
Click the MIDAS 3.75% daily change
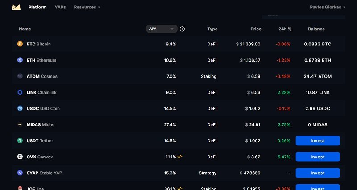point(284,125)
